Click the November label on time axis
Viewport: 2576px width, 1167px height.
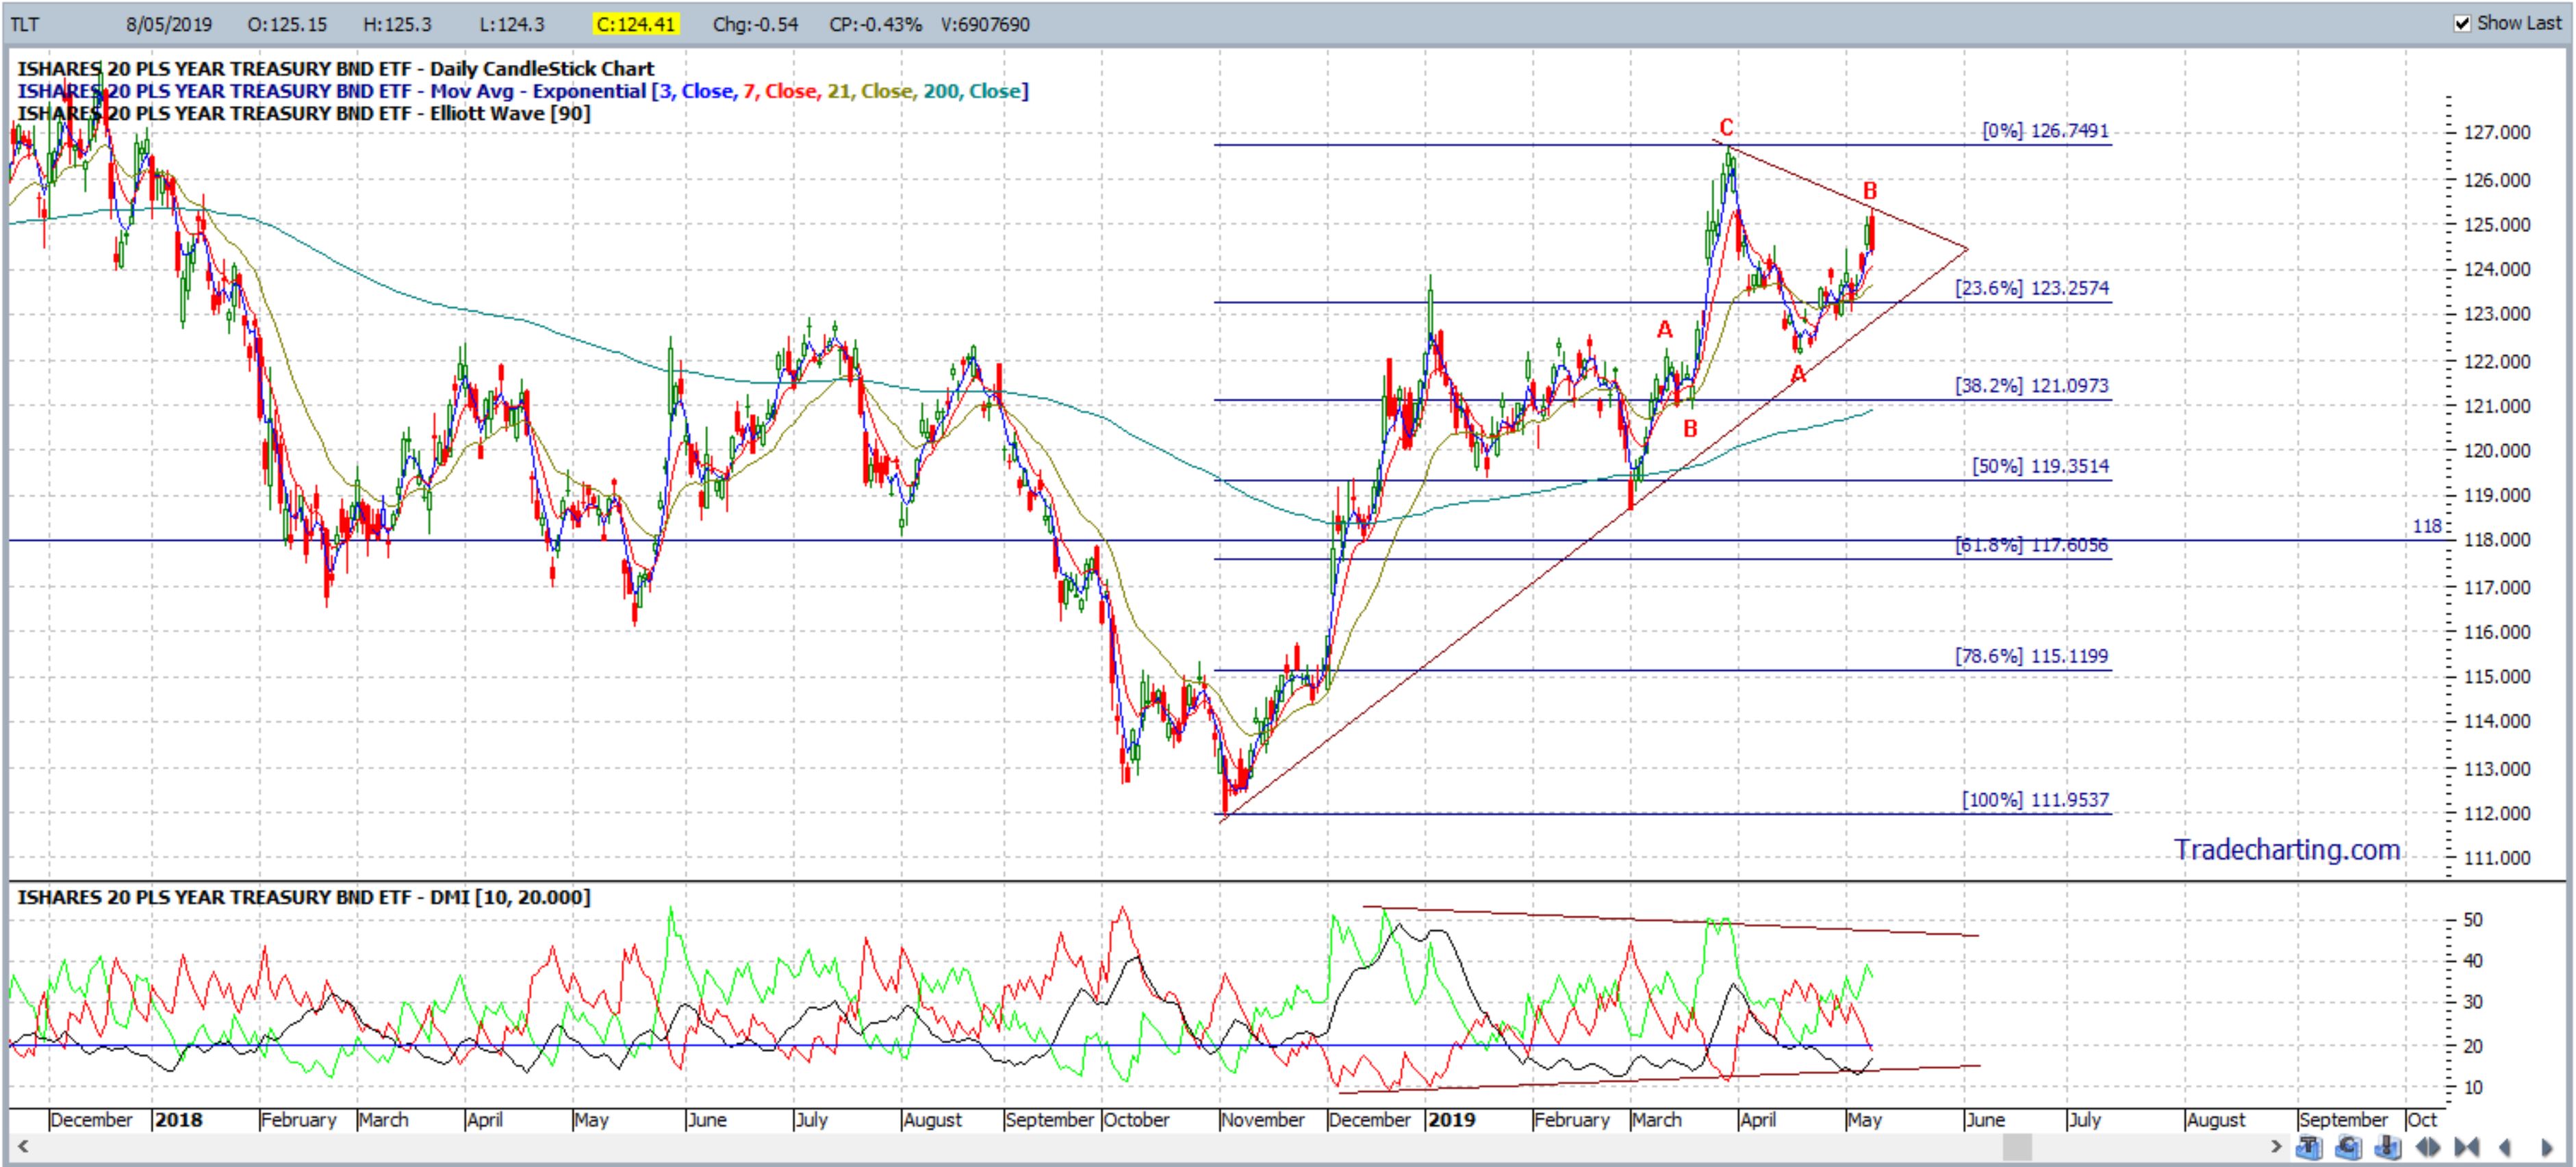pyautogui.click(x=1263, y=1120)
